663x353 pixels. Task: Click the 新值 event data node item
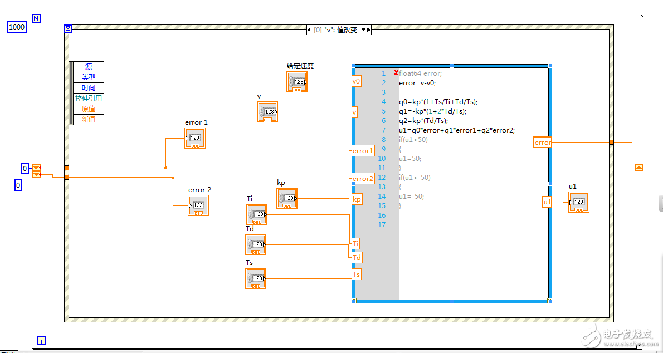pos(89,120)
